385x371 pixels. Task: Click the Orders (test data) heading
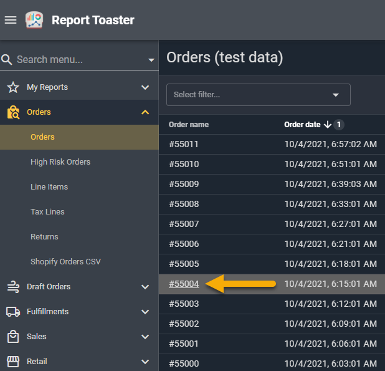coord(225,58)
